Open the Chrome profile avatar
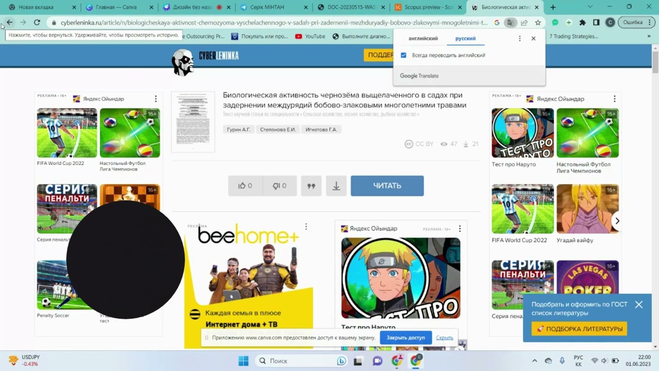Screen dimensions: 659x371 [x=610, y=23]
